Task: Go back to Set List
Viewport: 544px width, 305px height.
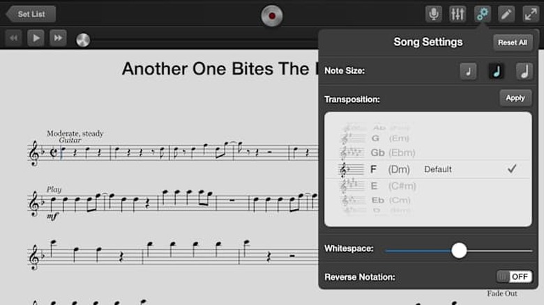Action: pos(31,13)
